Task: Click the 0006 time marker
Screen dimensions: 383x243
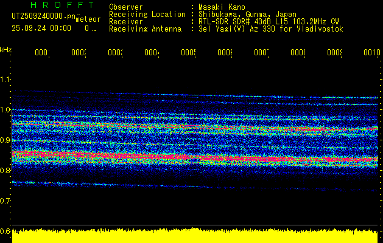Action: pos(225,53)
